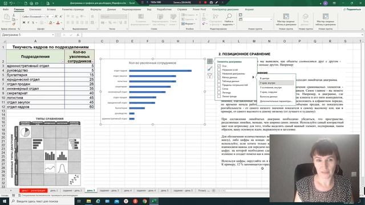The height and width of the screenshot is (205, 365).
Task: Open the Формулы (Formulas) ribbon tab
Action: [96, 10]
